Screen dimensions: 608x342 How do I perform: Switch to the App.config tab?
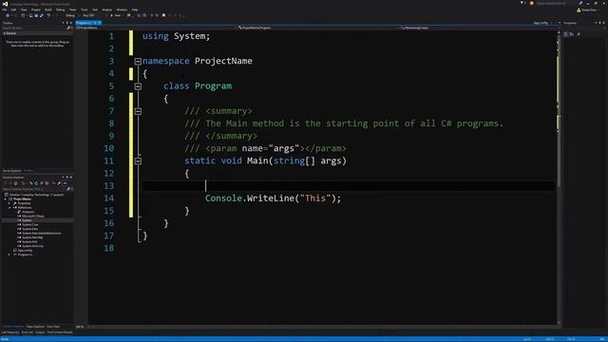tap(541, 23)
